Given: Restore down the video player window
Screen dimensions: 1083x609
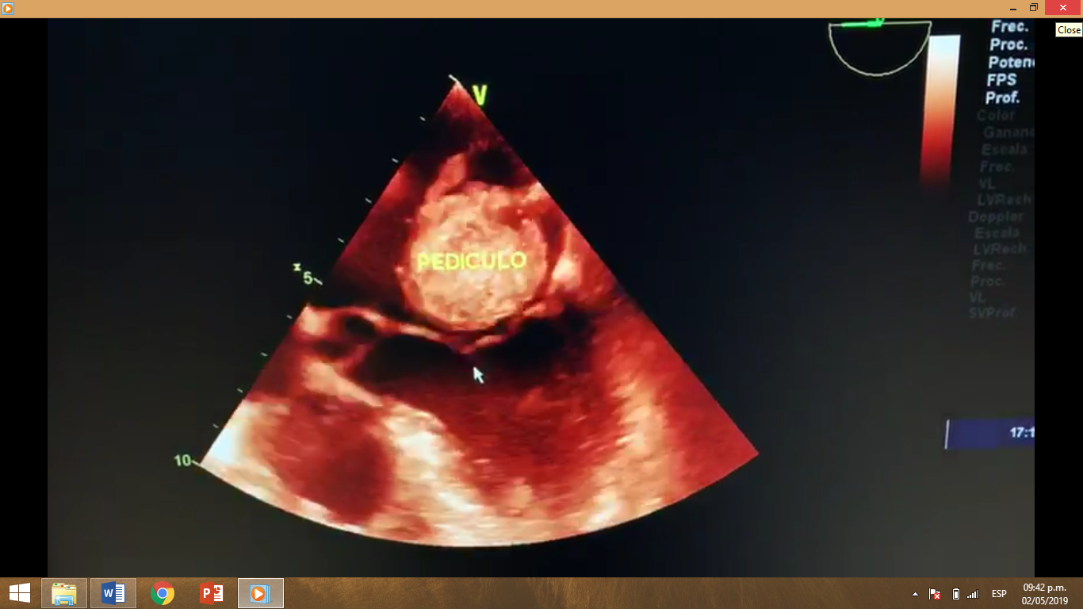Looking at the screenshot, I should tap(1033, 8).
